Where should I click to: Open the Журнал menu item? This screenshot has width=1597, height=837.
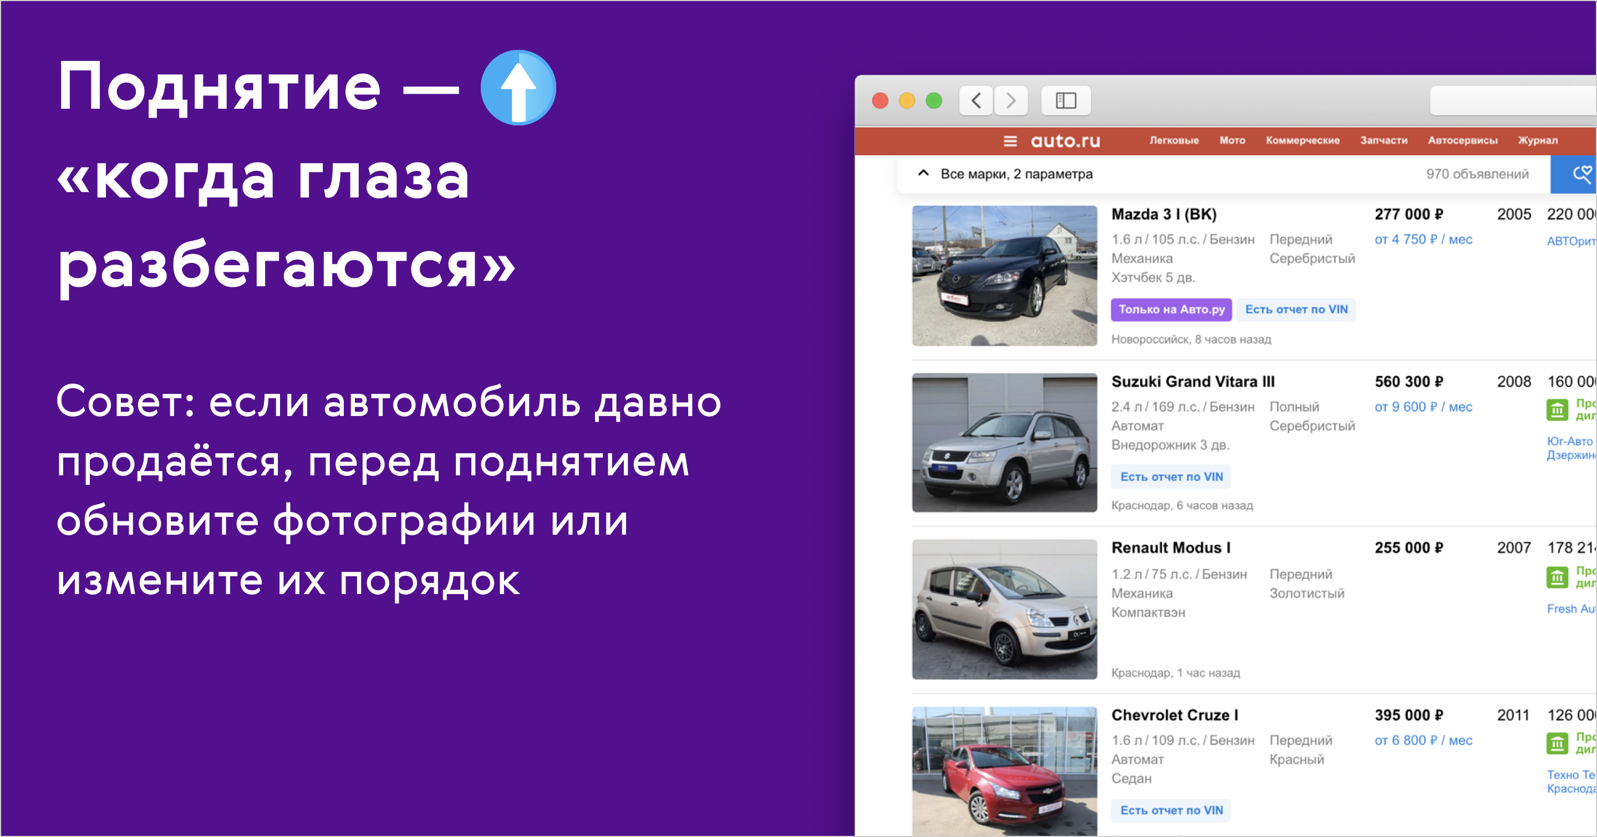[x=1538, y=141]
